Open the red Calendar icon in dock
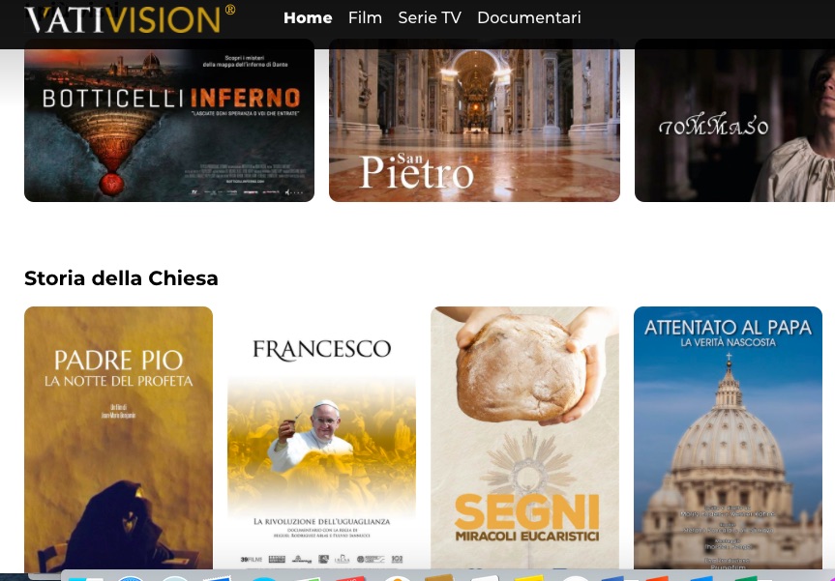This screenshot has height=581, width=835. point(350,578)
